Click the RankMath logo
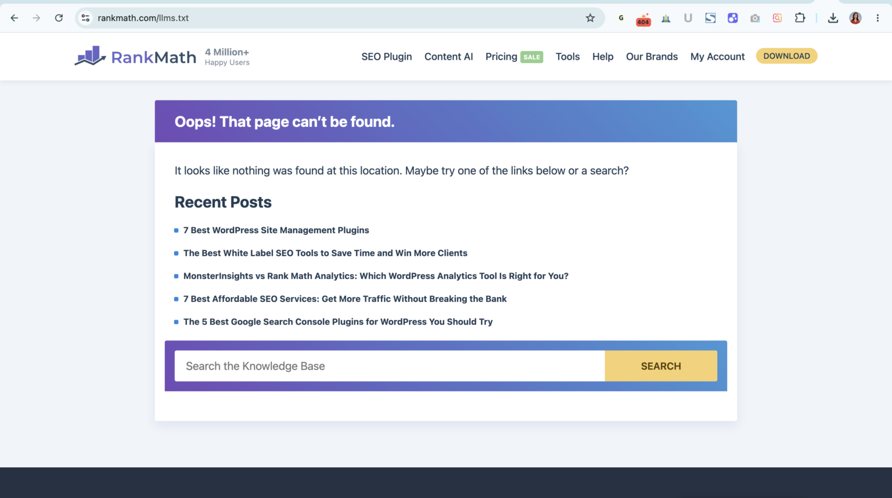892x498 pixels. click(135, 57)
